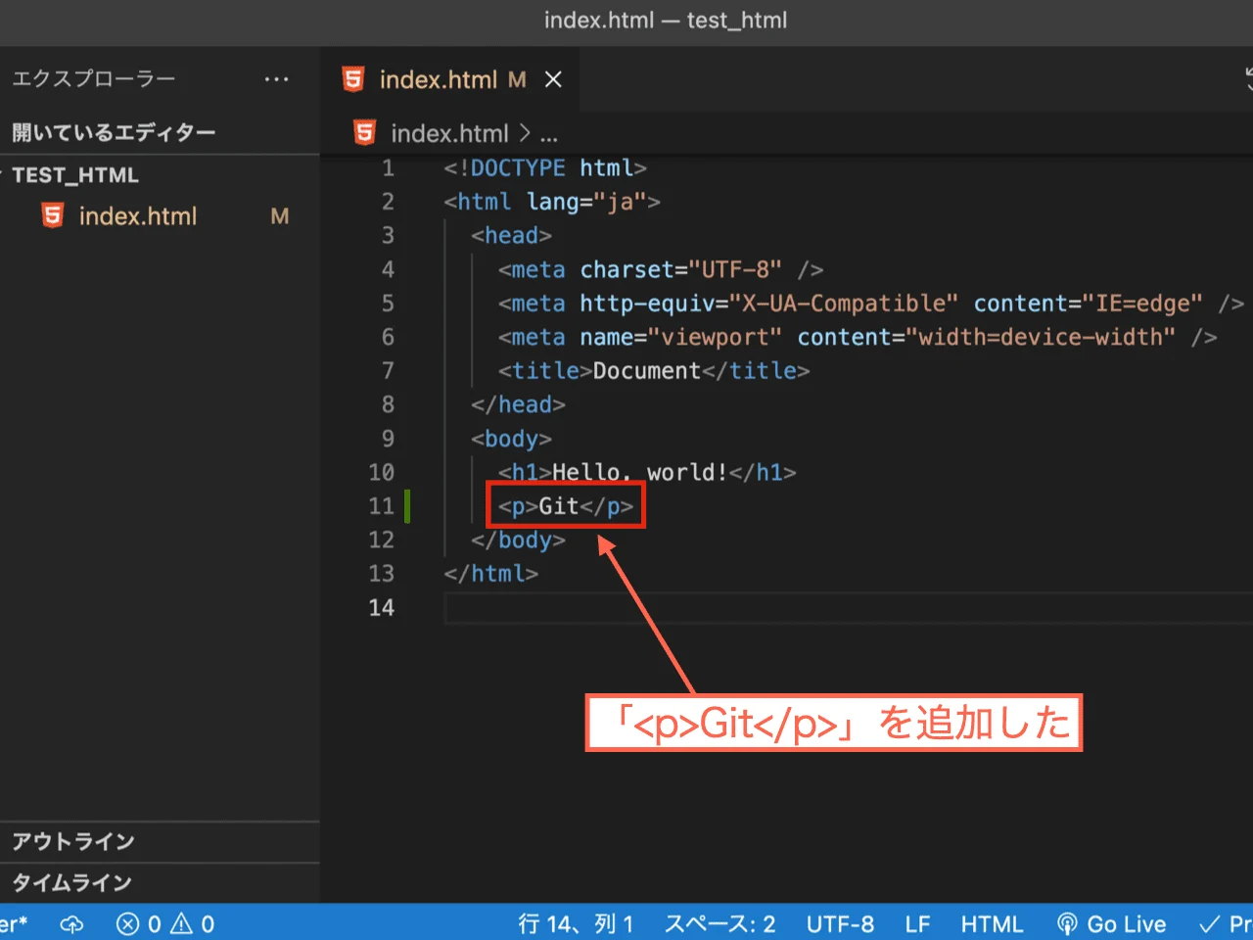Change the file encoding from UTF-8

click(841, 923)
